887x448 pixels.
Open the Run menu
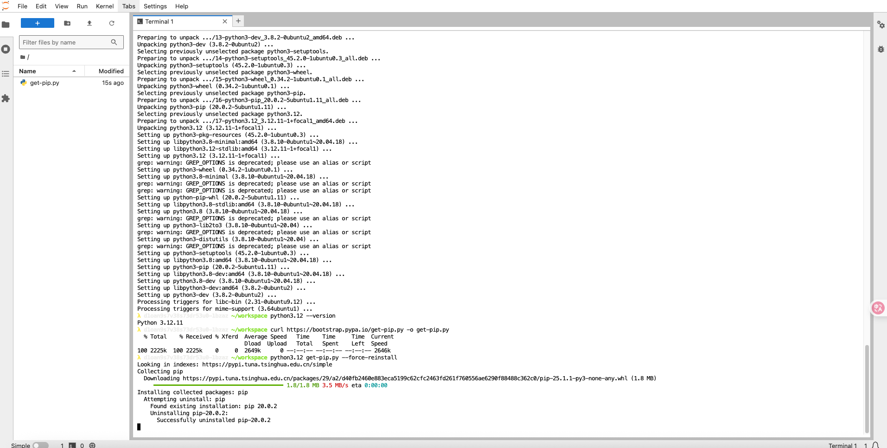click(x=82, y=6)
